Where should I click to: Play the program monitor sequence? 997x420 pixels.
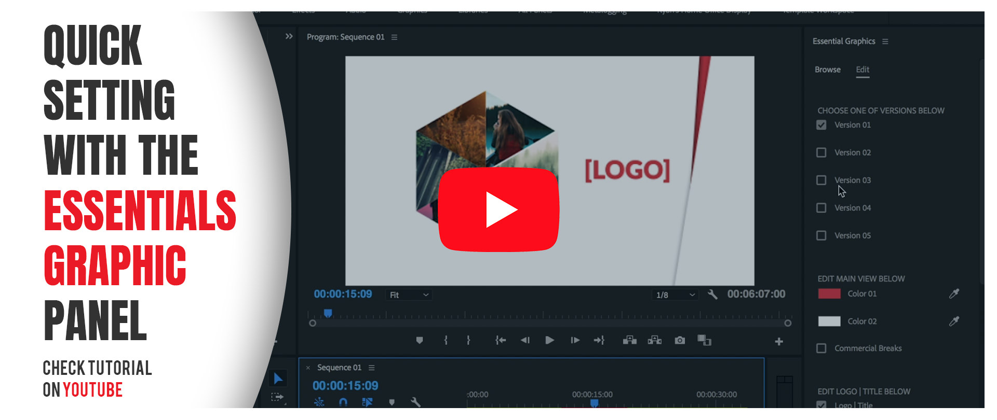pos(549,340)
